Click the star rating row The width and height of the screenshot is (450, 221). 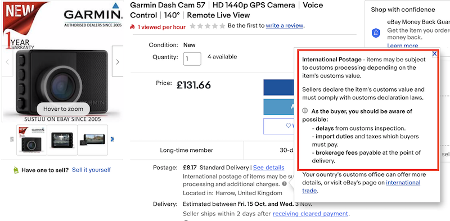tap(208, 26)
